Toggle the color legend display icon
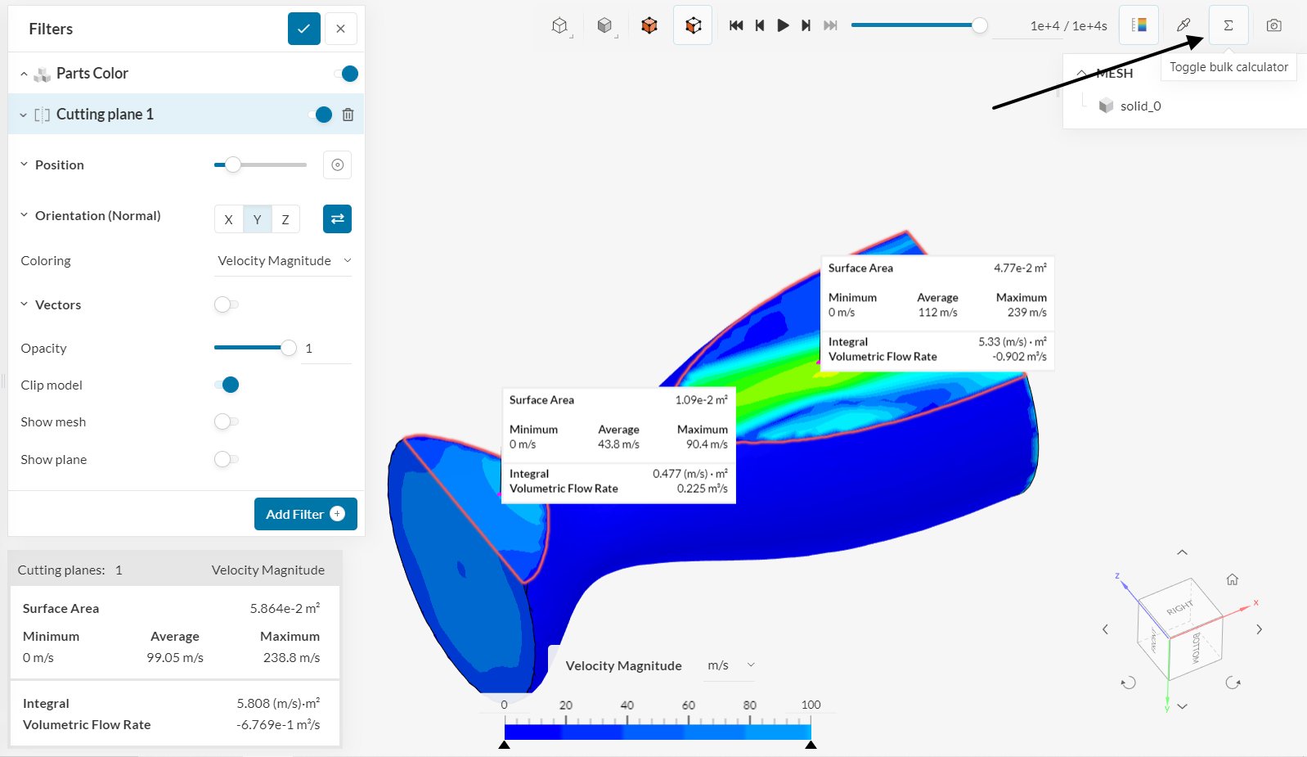1307x757 pixels. [1139, 25]
